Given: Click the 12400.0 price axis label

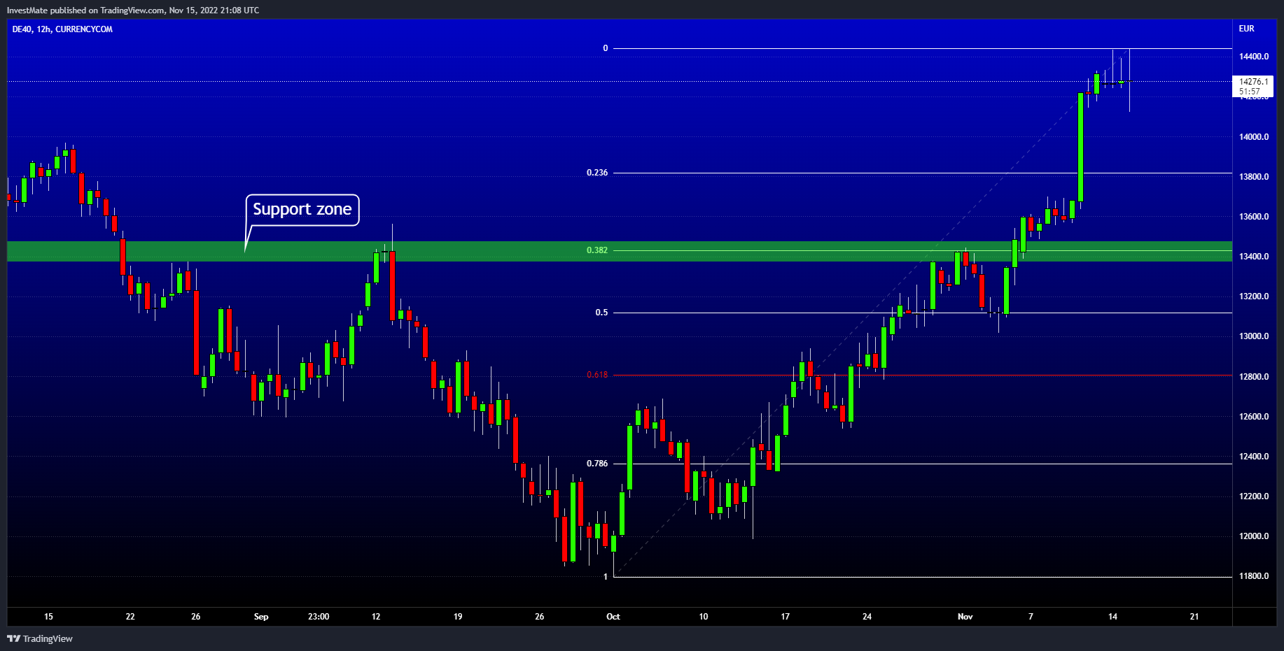Looking at the screenshot, I should 1254,457.
